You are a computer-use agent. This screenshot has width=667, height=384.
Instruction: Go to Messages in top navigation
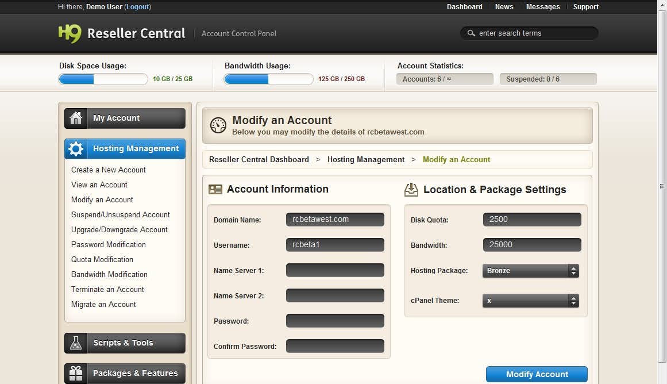543,7
